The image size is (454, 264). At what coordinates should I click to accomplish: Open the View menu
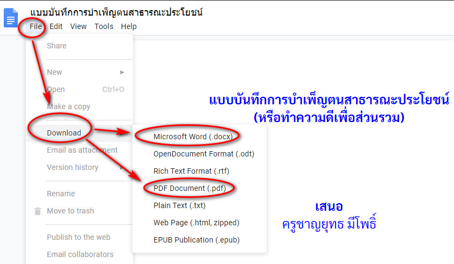pos(78,26)
